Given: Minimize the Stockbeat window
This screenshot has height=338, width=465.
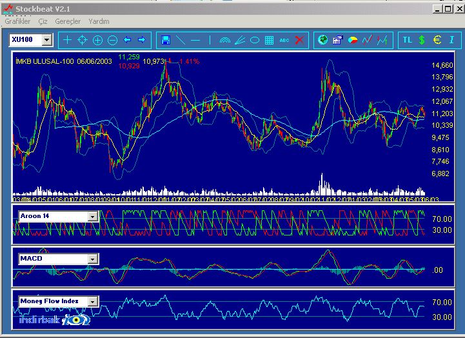Looking at the screenshot, I should tap(437, 9).
